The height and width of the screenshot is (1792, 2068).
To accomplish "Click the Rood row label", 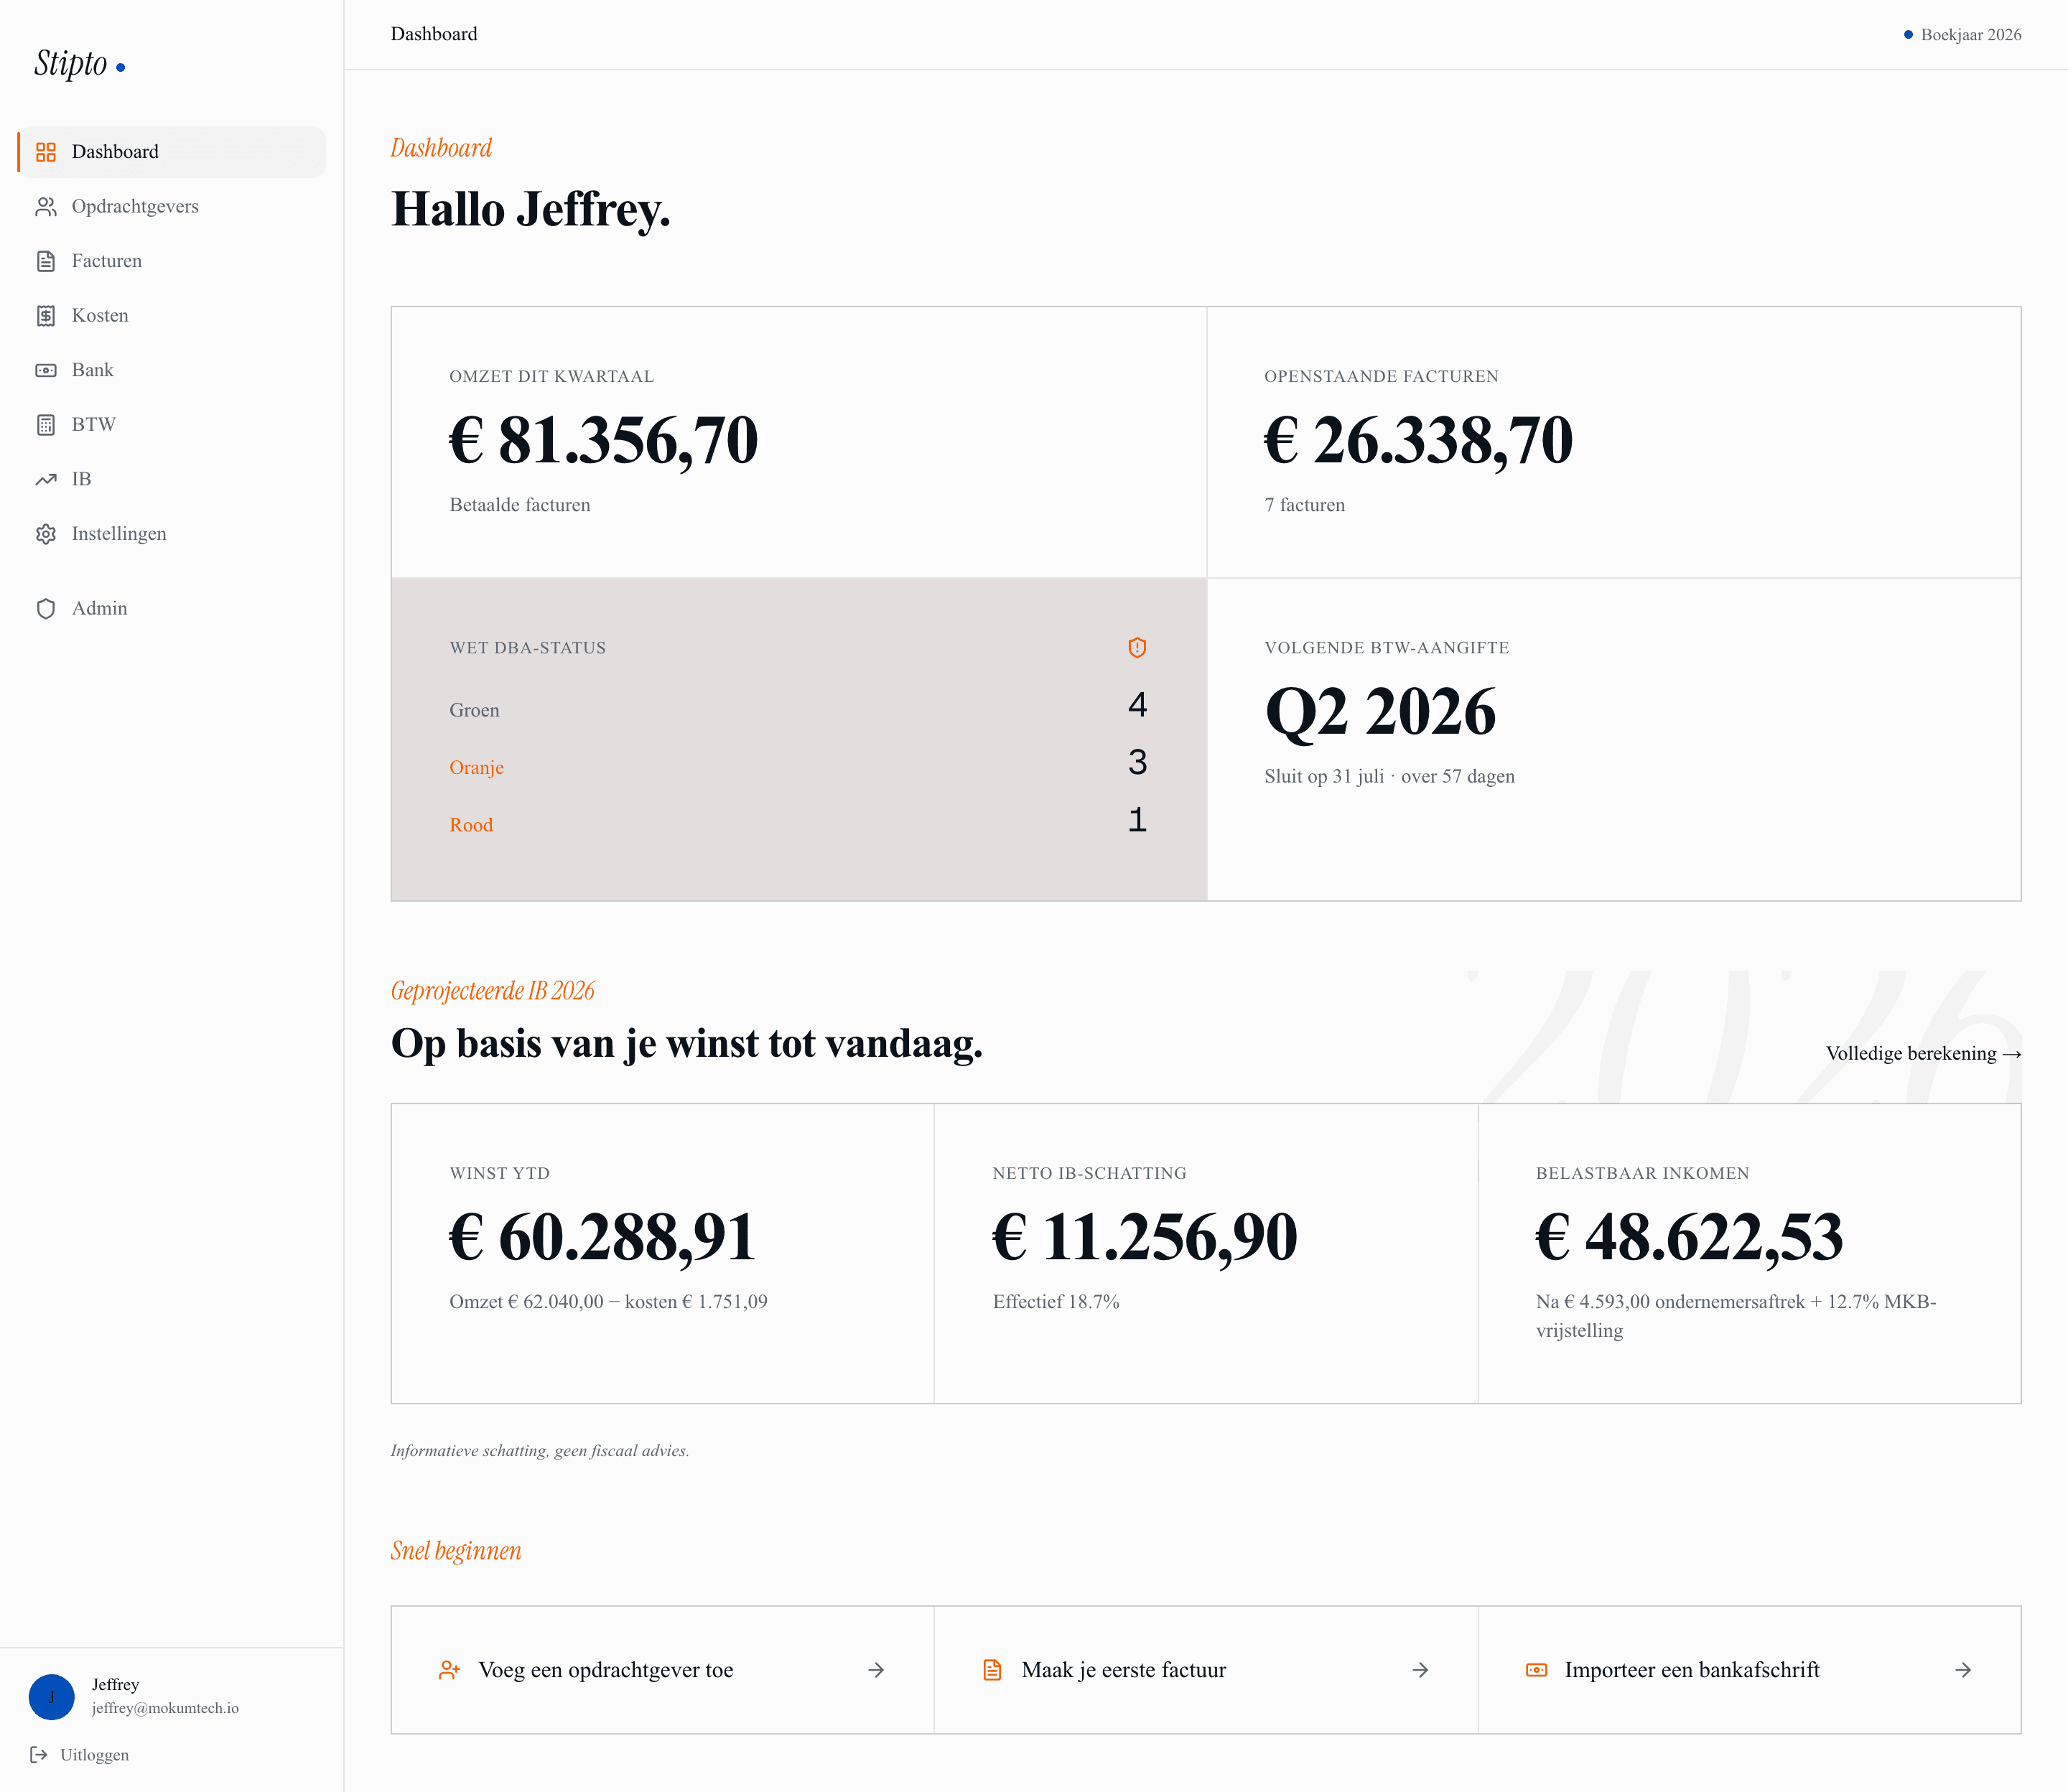I will click(471, 826).
